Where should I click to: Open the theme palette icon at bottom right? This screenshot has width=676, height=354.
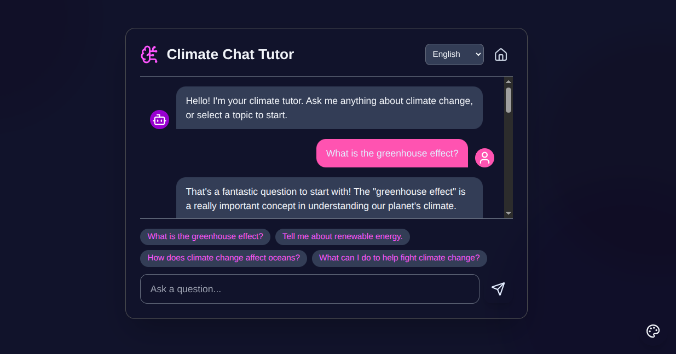[x=653, y=331]
